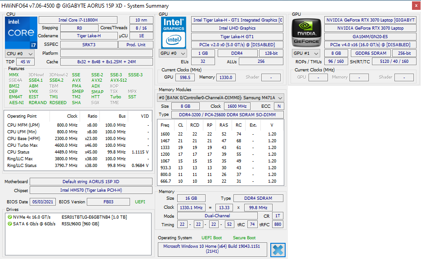Click the module clock 1600 MHz field
Viewport: 421px width, 259px height.
pyautogui.click(x=237, y=106)
